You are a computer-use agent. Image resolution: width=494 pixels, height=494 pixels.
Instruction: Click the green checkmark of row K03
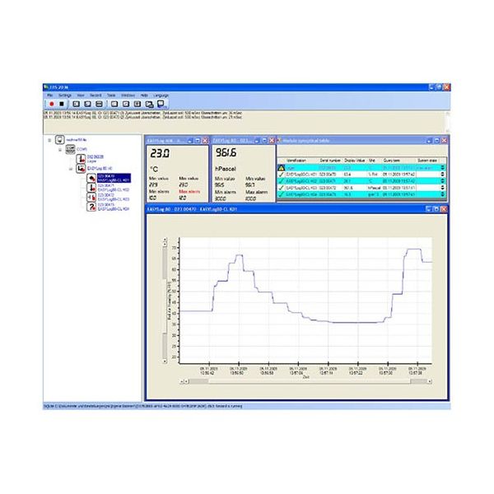coord(281,188)
